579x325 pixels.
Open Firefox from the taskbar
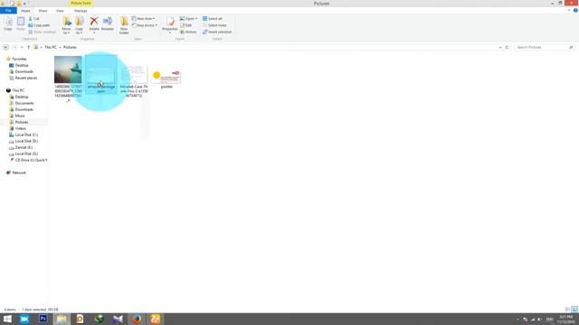point(137,319)
